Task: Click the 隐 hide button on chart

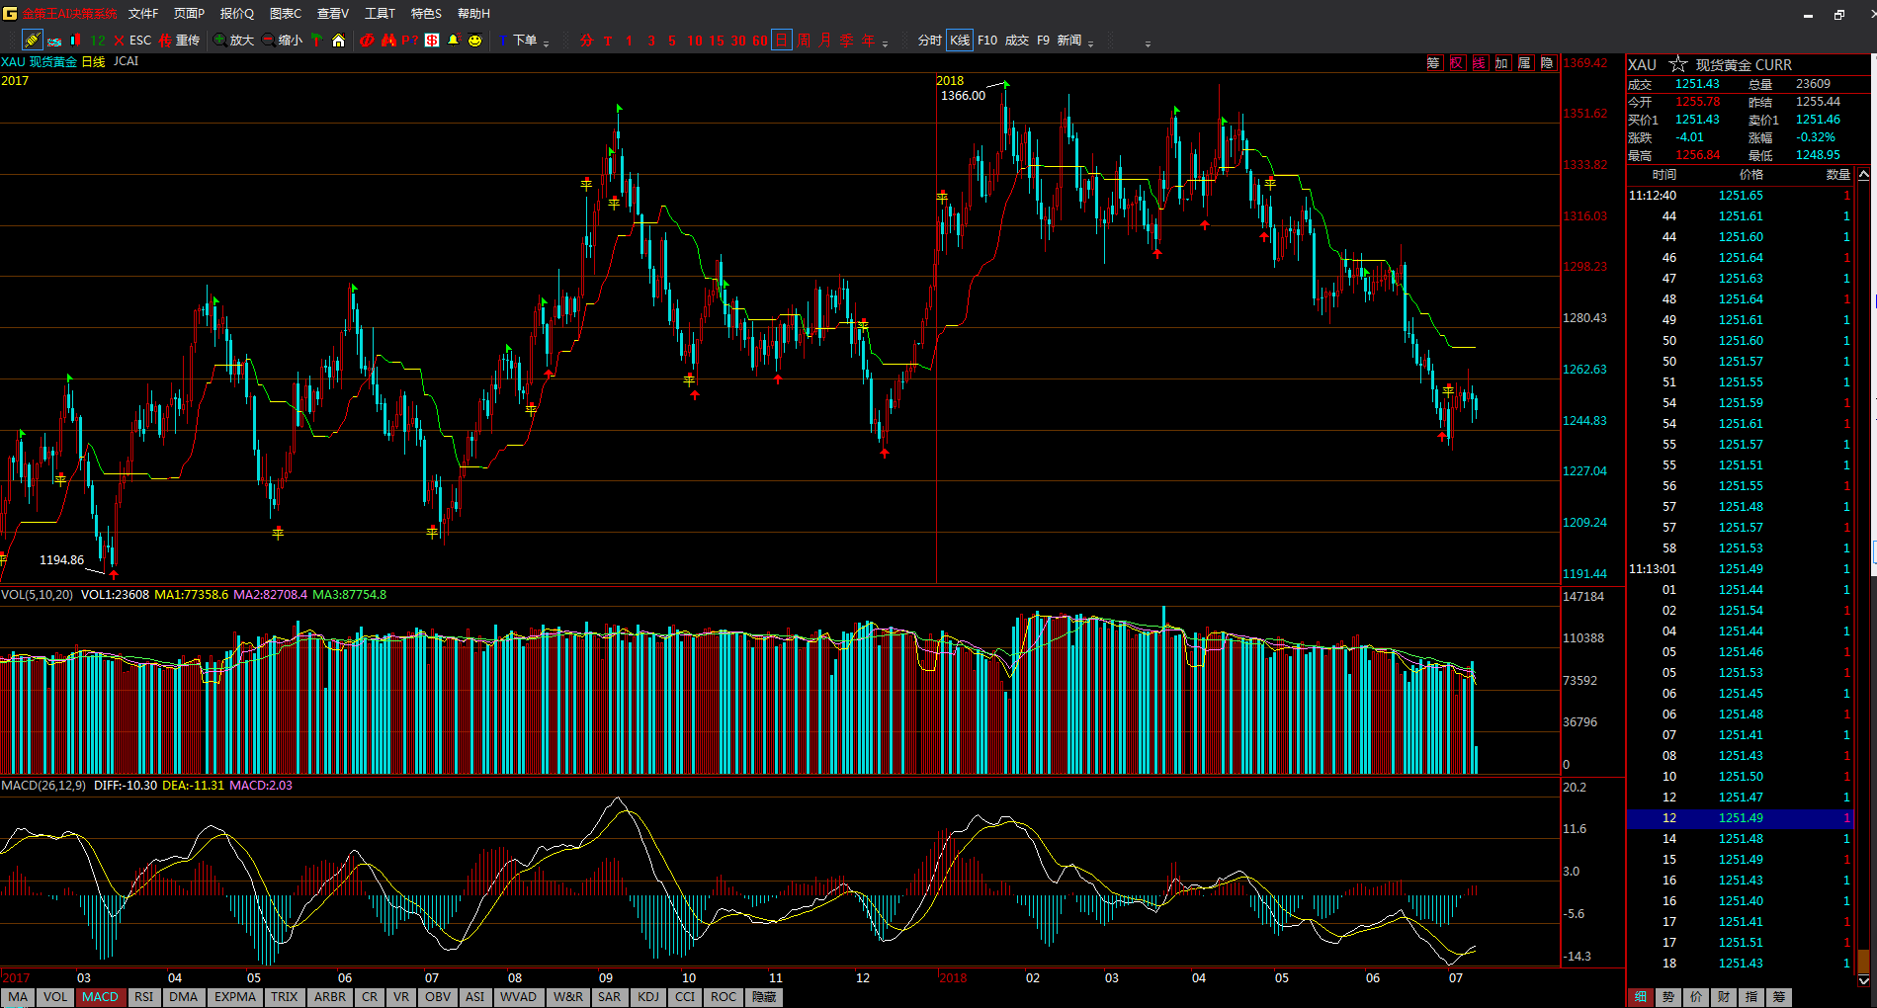Action: point(1548,63)
